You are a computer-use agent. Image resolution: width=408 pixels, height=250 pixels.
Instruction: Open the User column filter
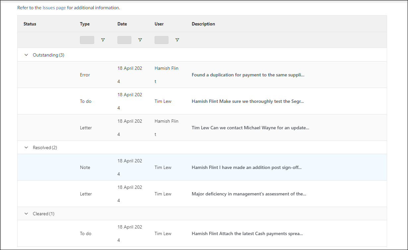pyautogui.click(x=177, y=40)
